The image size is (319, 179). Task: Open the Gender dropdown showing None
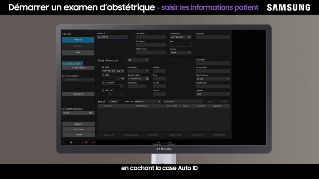click(181, 53)
